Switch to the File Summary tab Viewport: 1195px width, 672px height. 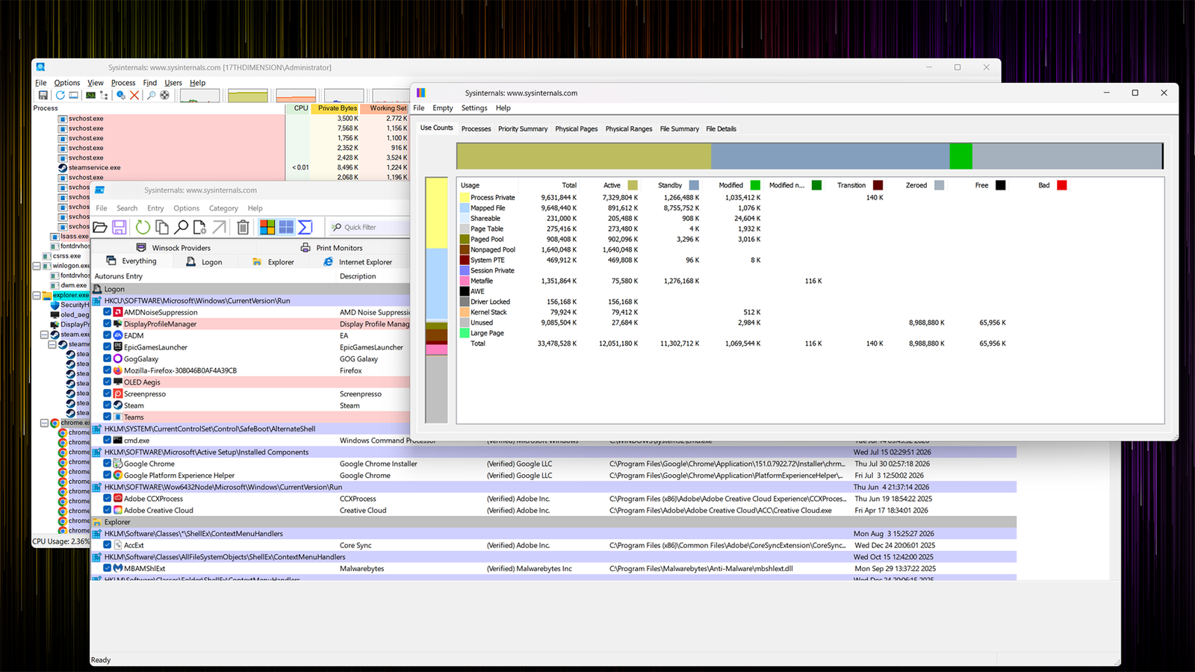pyautogui.click(x=680, y=128)
